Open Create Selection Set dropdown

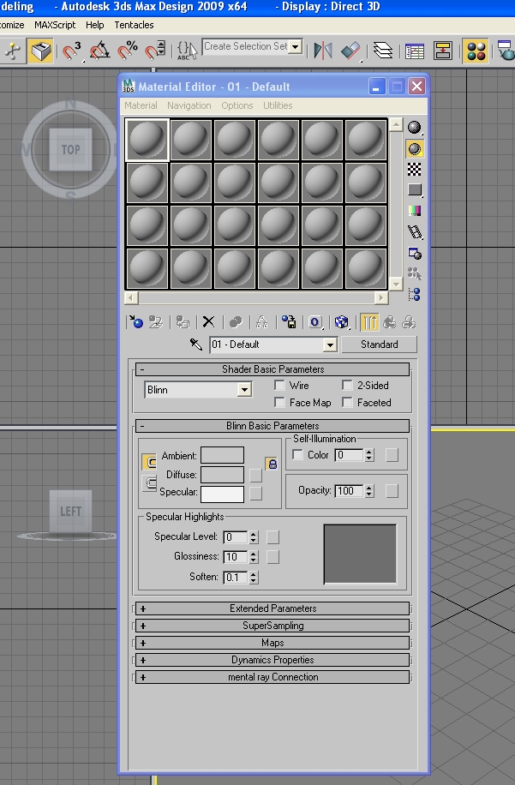pyautogui.click(x=296, y=46)
